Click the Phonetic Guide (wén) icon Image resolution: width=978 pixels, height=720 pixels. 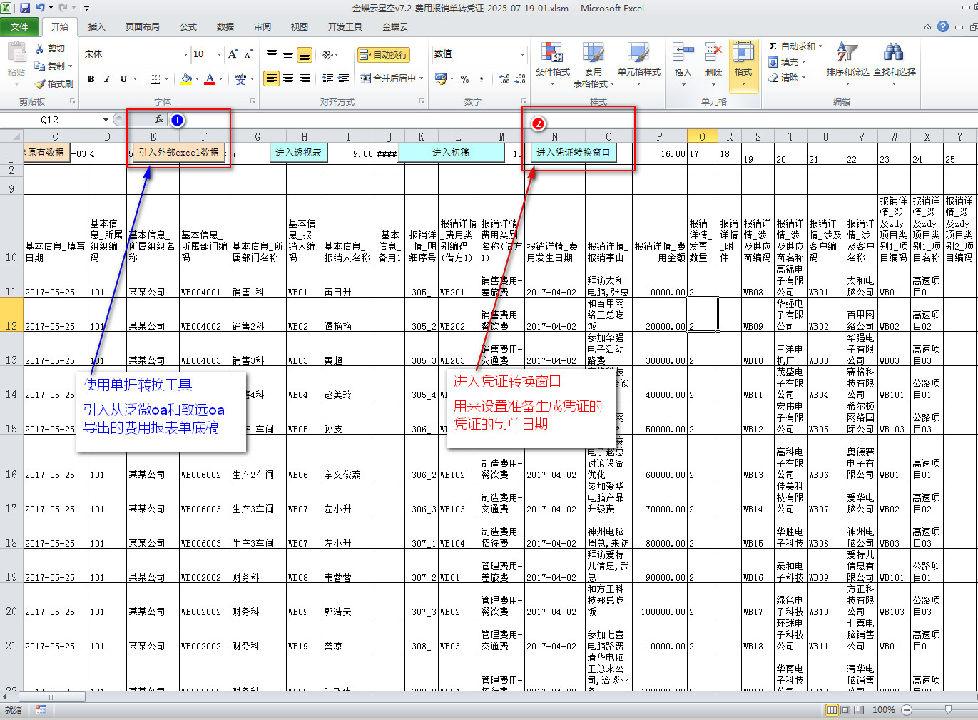click(x=240, y=79)
